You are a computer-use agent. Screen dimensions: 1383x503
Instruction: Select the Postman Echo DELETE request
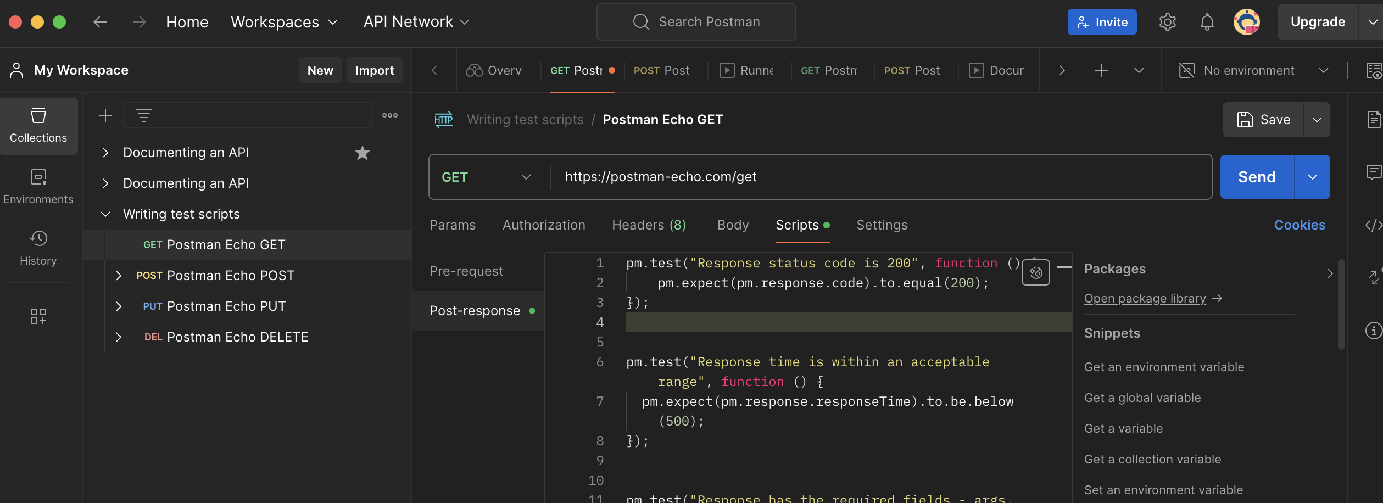pyautogui.click(x=237, y=337)
